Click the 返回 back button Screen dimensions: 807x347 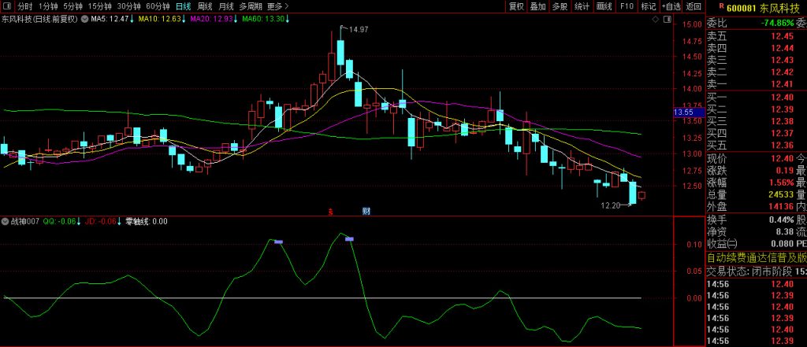(x=694, y=6)
